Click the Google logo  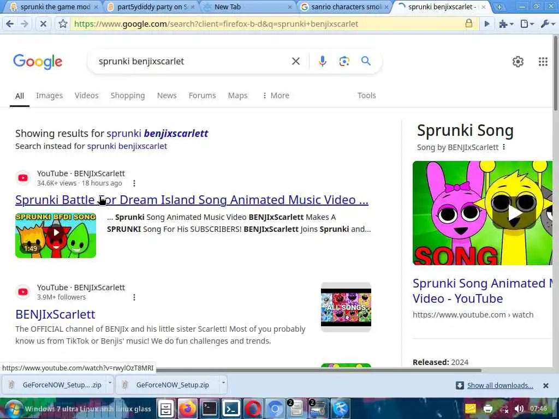click(38, 62)
